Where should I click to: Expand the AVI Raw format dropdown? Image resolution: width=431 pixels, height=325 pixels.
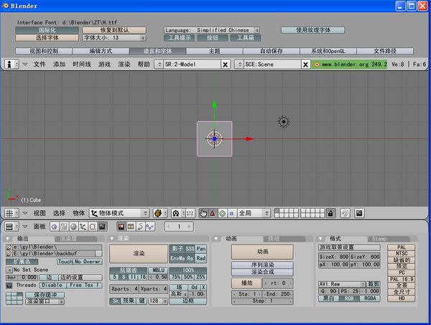[336, 284]
